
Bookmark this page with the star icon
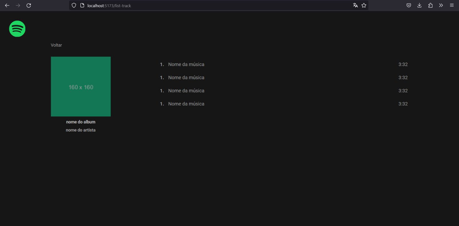click(364, 5)
